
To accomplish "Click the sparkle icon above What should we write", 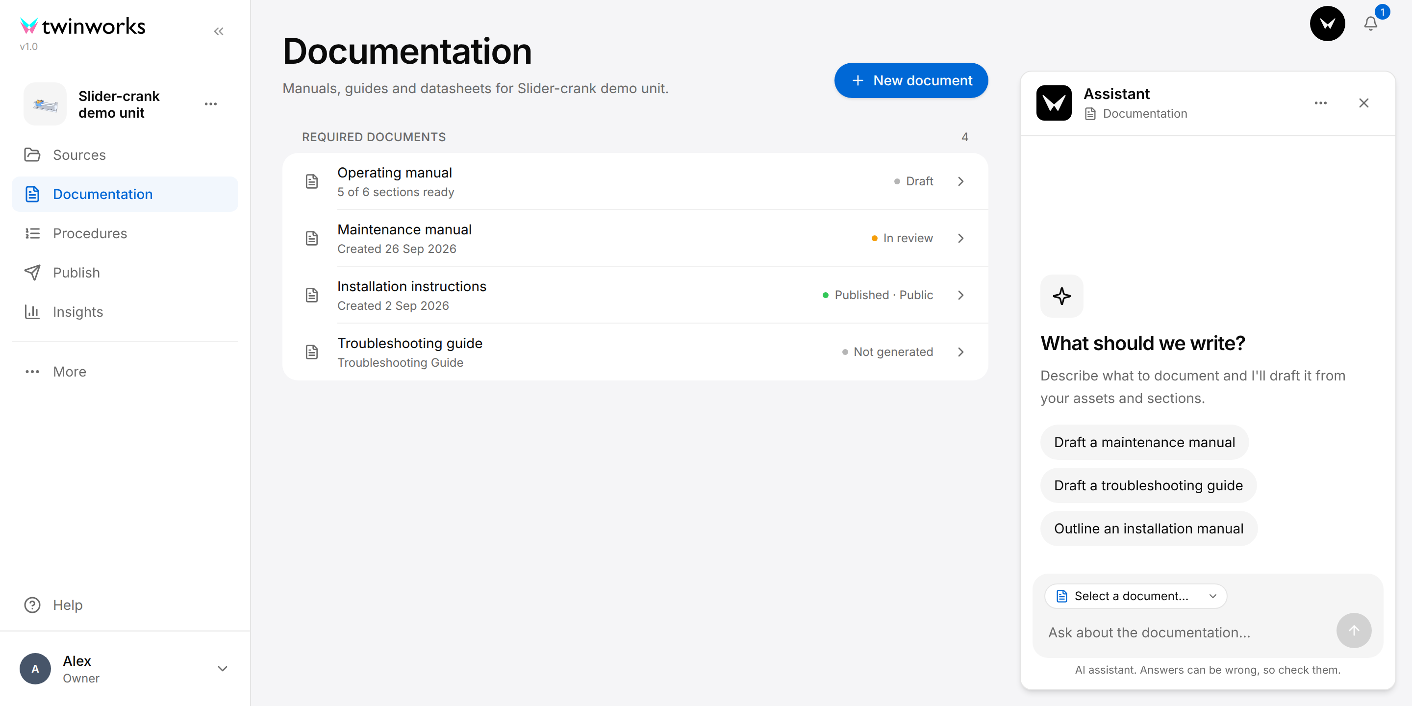I will pyautogui.click(x=1062, y=296).
